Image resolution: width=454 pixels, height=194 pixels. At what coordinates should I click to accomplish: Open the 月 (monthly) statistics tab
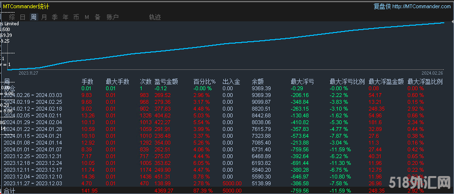(44, 17)
